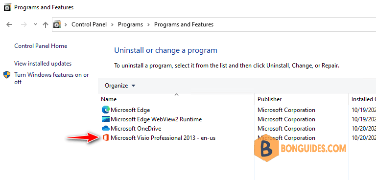Open Turn Windows features on or off
The width and height of the screenshot is (376, 180).
51,78
